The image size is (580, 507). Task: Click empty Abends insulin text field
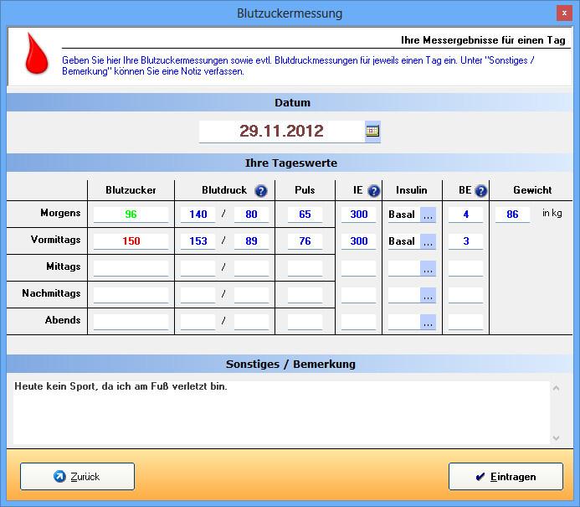coord(404,322)
